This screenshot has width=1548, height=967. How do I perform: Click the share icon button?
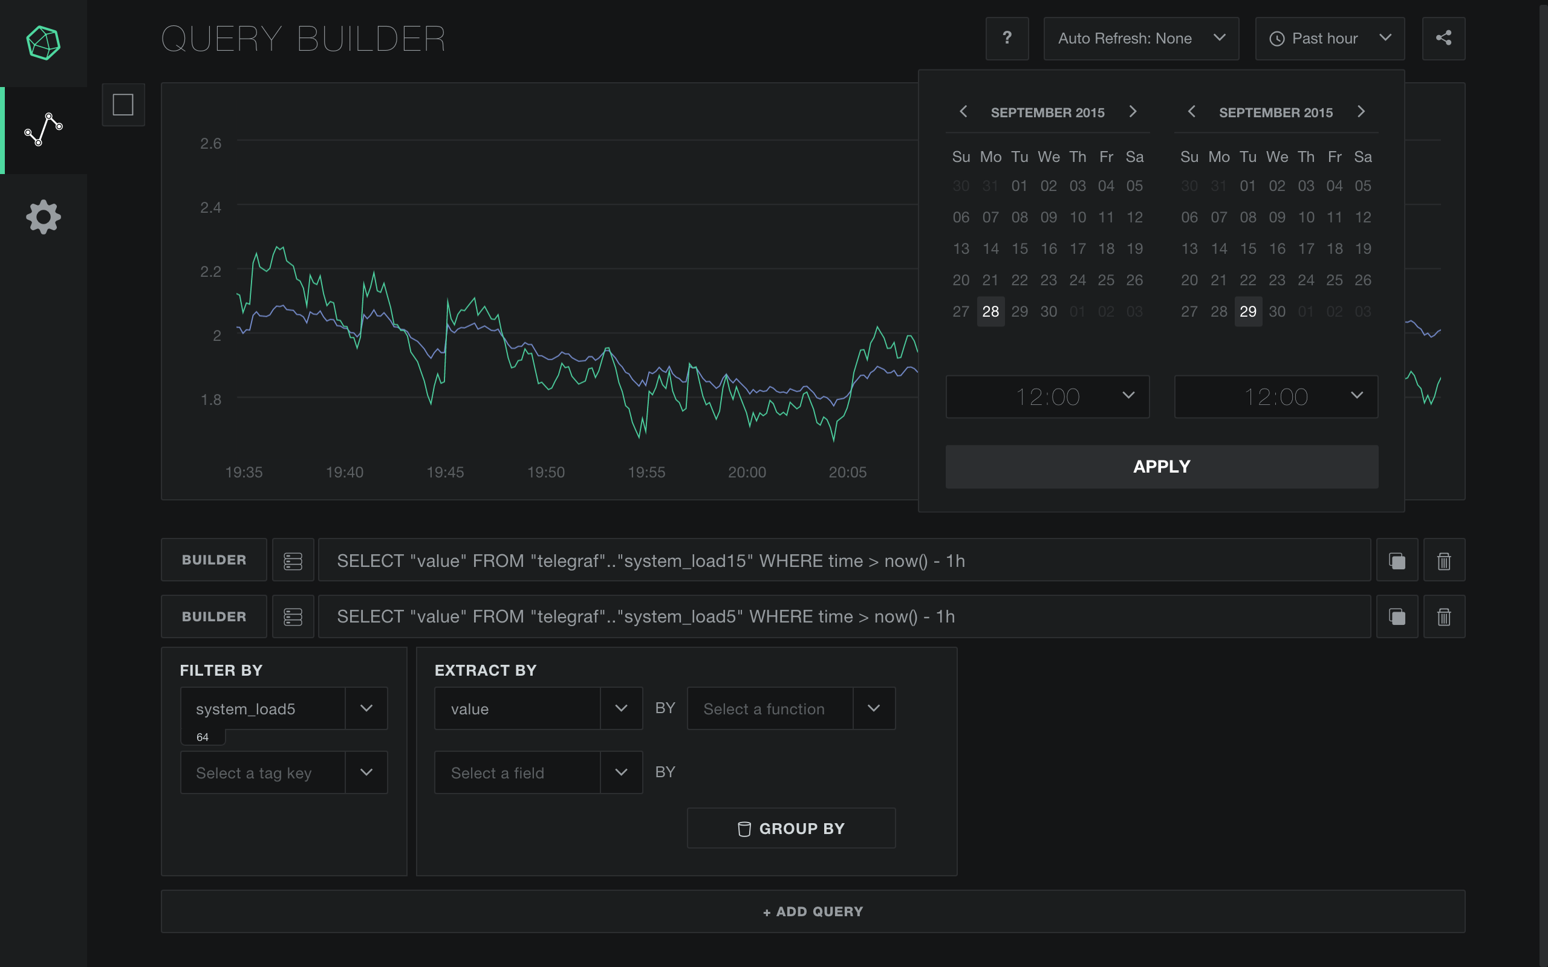[x=1443, y=38]
